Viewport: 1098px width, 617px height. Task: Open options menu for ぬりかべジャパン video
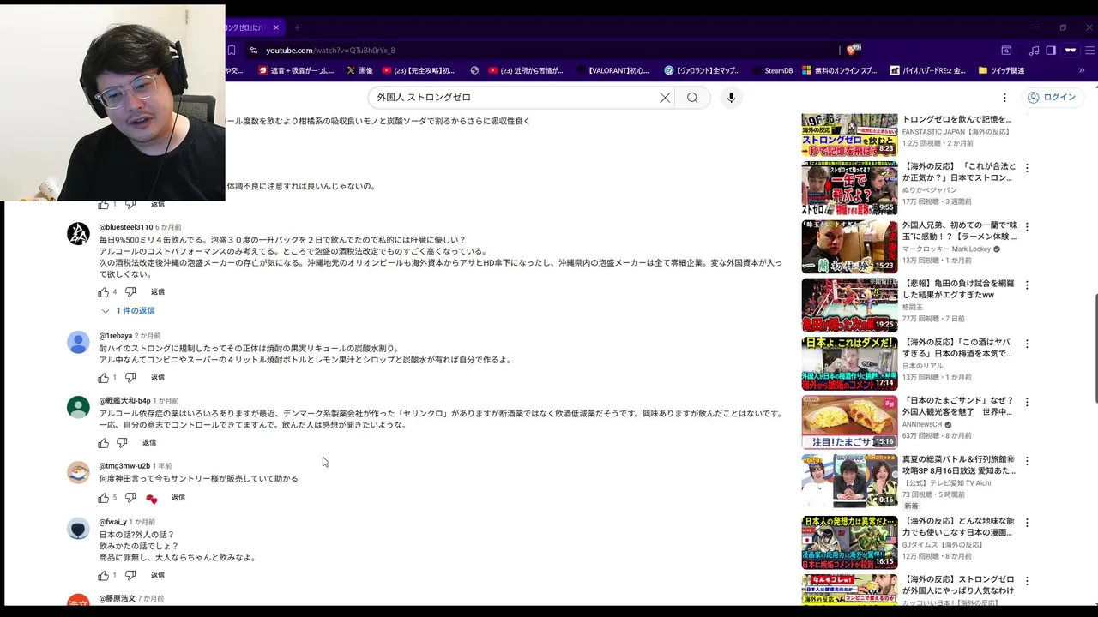[x=1027, y=168]
